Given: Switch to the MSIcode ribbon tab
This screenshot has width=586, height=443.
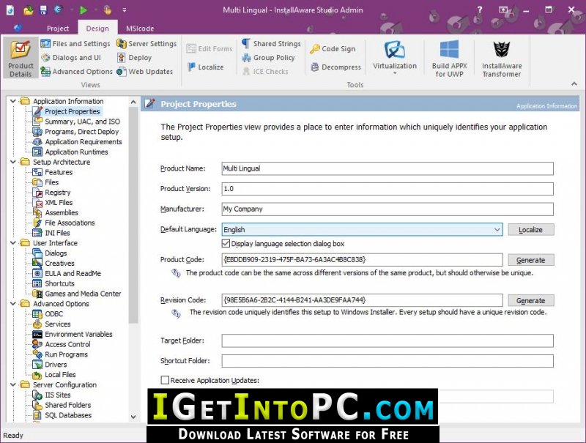Looking at the screenshot, I should 140,29.
